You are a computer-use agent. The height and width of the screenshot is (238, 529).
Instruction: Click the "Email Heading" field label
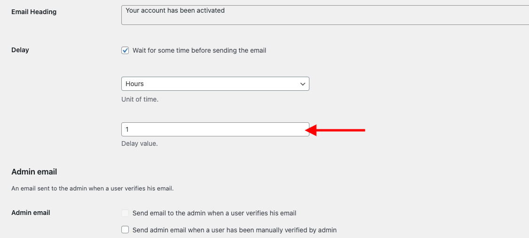click(x=34, y=12)
